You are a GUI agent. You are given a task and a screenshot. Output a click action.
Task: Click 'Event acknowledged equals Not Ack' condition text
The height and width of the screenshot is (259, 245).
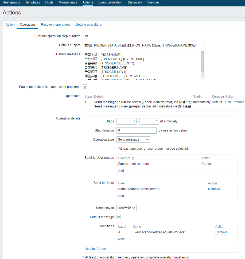click(158, 232)
